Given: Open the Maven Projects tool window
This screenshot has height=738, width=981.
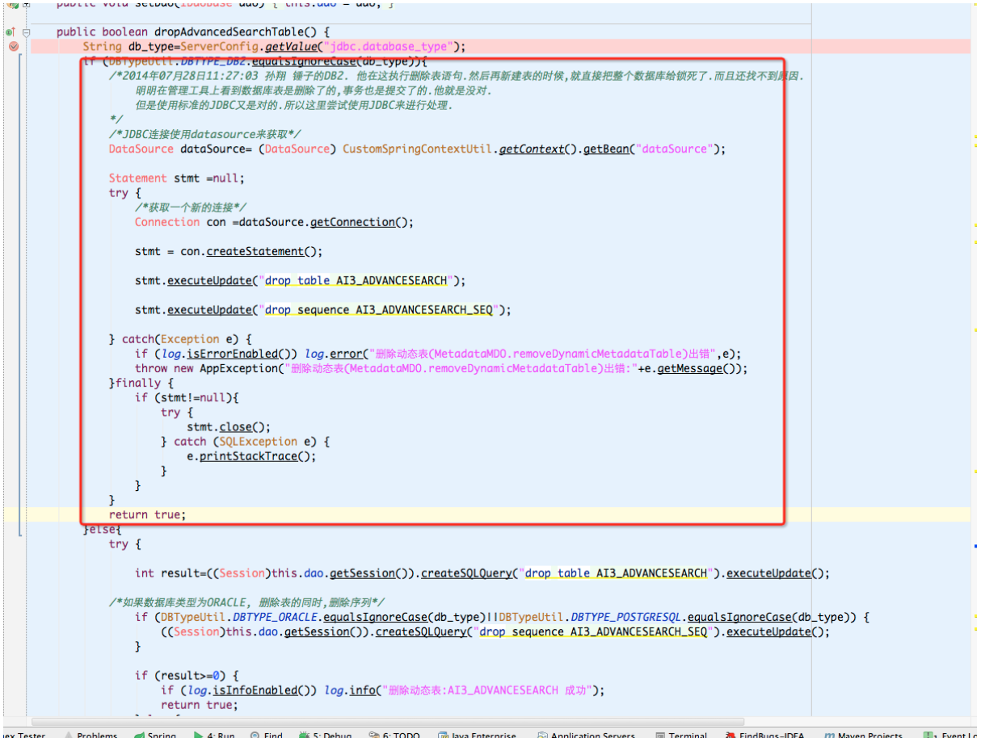Looking at the screenshot, I should pos(865,735).
